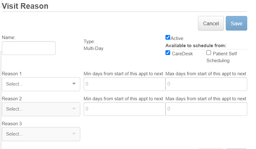Screen dimensions: 256x149
Task: Uncheck the Active checkbox
Action: (x=168, y=37)
